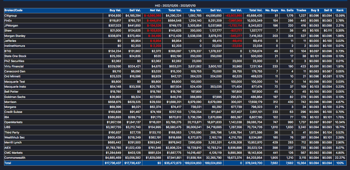Image resolution: width=350 pixels, height=170 pixels.
Task: Select the Bell Potter broker name
Action: coord(11,92)
